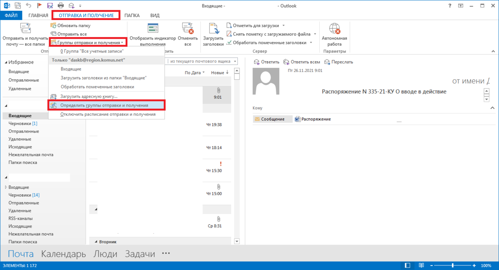Click Word attachment Распоряжение

tap(313, 119)
